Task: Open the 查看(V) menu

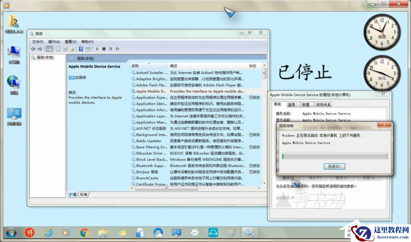Action: [71, 41]
